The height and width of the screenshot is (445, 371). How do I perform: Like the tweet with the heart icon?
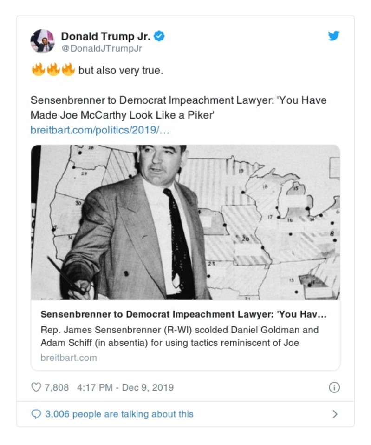coord(36,387)
